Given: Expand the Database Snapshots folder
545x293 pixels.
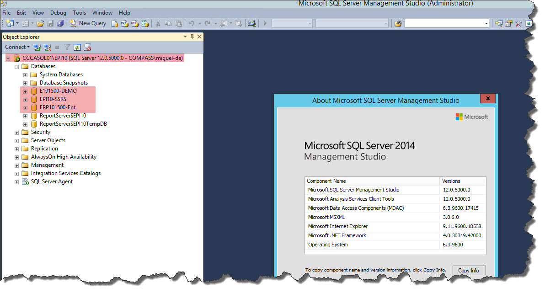Looking at the screenshot, I should [x=25, y=83].
